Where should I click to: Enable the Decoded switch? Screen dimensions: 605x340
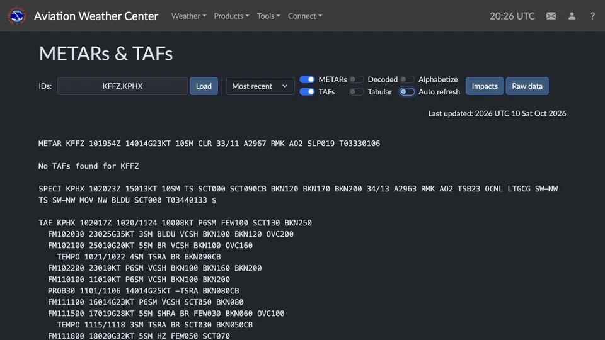[x=356, y=79]
